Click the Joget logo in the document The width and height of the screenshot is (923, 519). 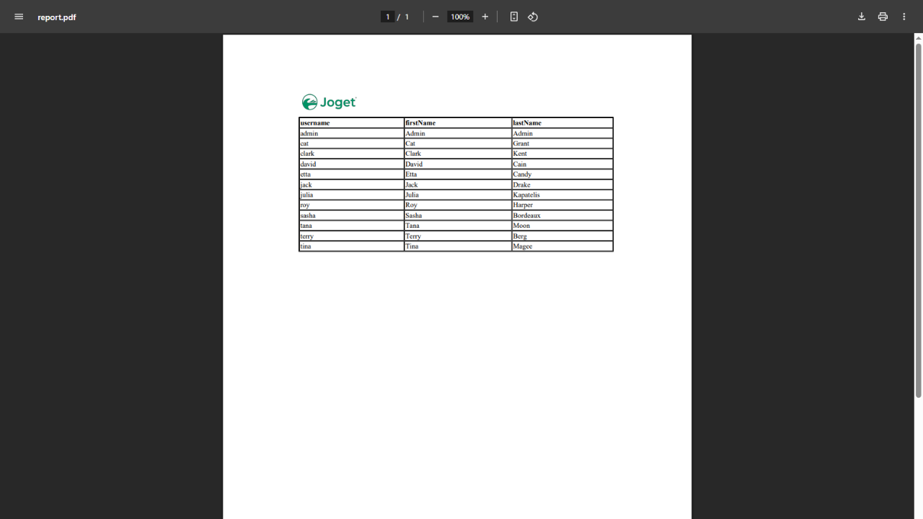tap(329, 102)
